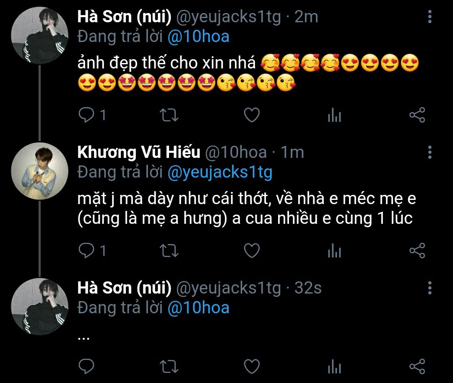Reply to Khương Vũ Hiếu's tweet
Image resolution: width=453 pixels, height=383 pixels.
(x=87, y=251)
